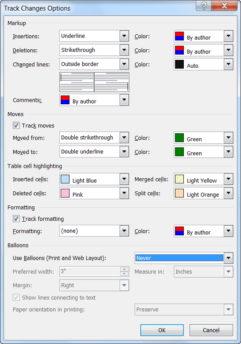241x344 pixels.
Task: Click the Light Blue inserted cells swatch
Action: (65, 179)
